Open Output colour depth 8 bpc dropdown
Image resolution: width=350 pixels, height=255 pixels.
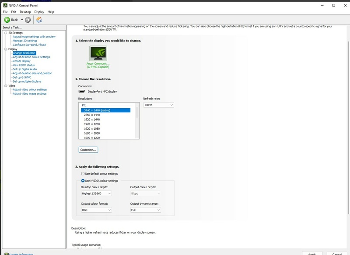point(145,193)
